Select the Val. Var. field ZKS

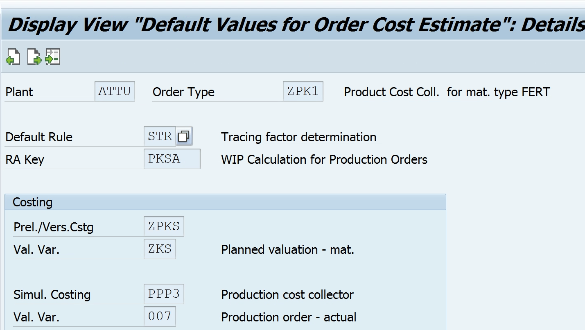160,249
